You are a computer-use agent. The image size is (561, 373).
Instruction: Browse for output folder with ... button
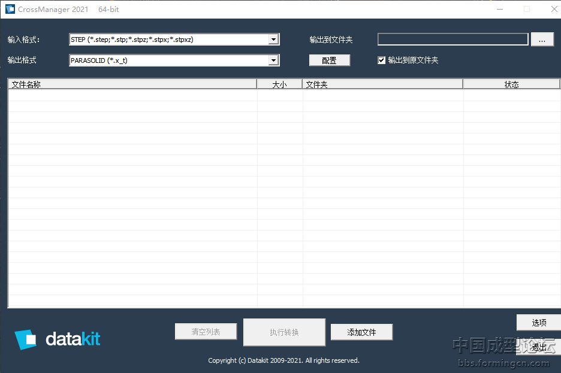pyautogui.click(x=542, y=40)
